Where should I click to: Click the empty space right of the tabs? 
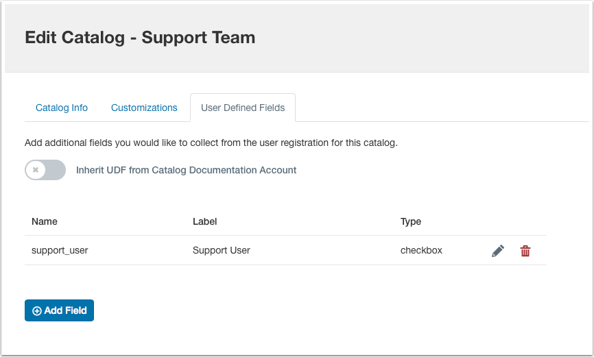[x=439, y=108]
